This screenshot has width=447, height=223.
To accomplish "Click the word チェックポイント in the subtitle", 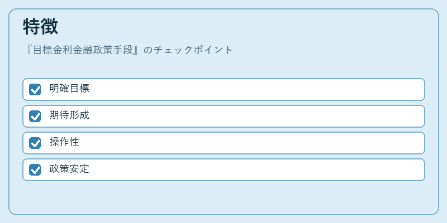I will point(193,50).
